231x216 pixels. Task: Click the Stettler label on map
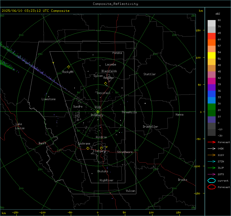150,74
